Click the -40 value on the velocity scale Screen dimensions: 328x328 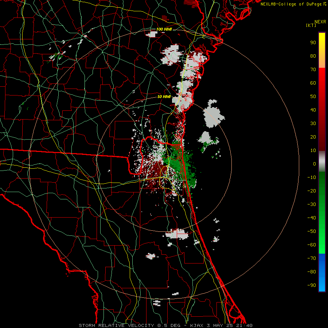(x=312, y=218)
